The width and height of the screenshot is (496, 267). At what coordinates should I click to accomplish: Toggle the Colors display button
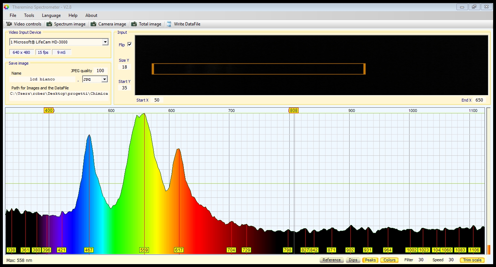(x=389, y=260)
